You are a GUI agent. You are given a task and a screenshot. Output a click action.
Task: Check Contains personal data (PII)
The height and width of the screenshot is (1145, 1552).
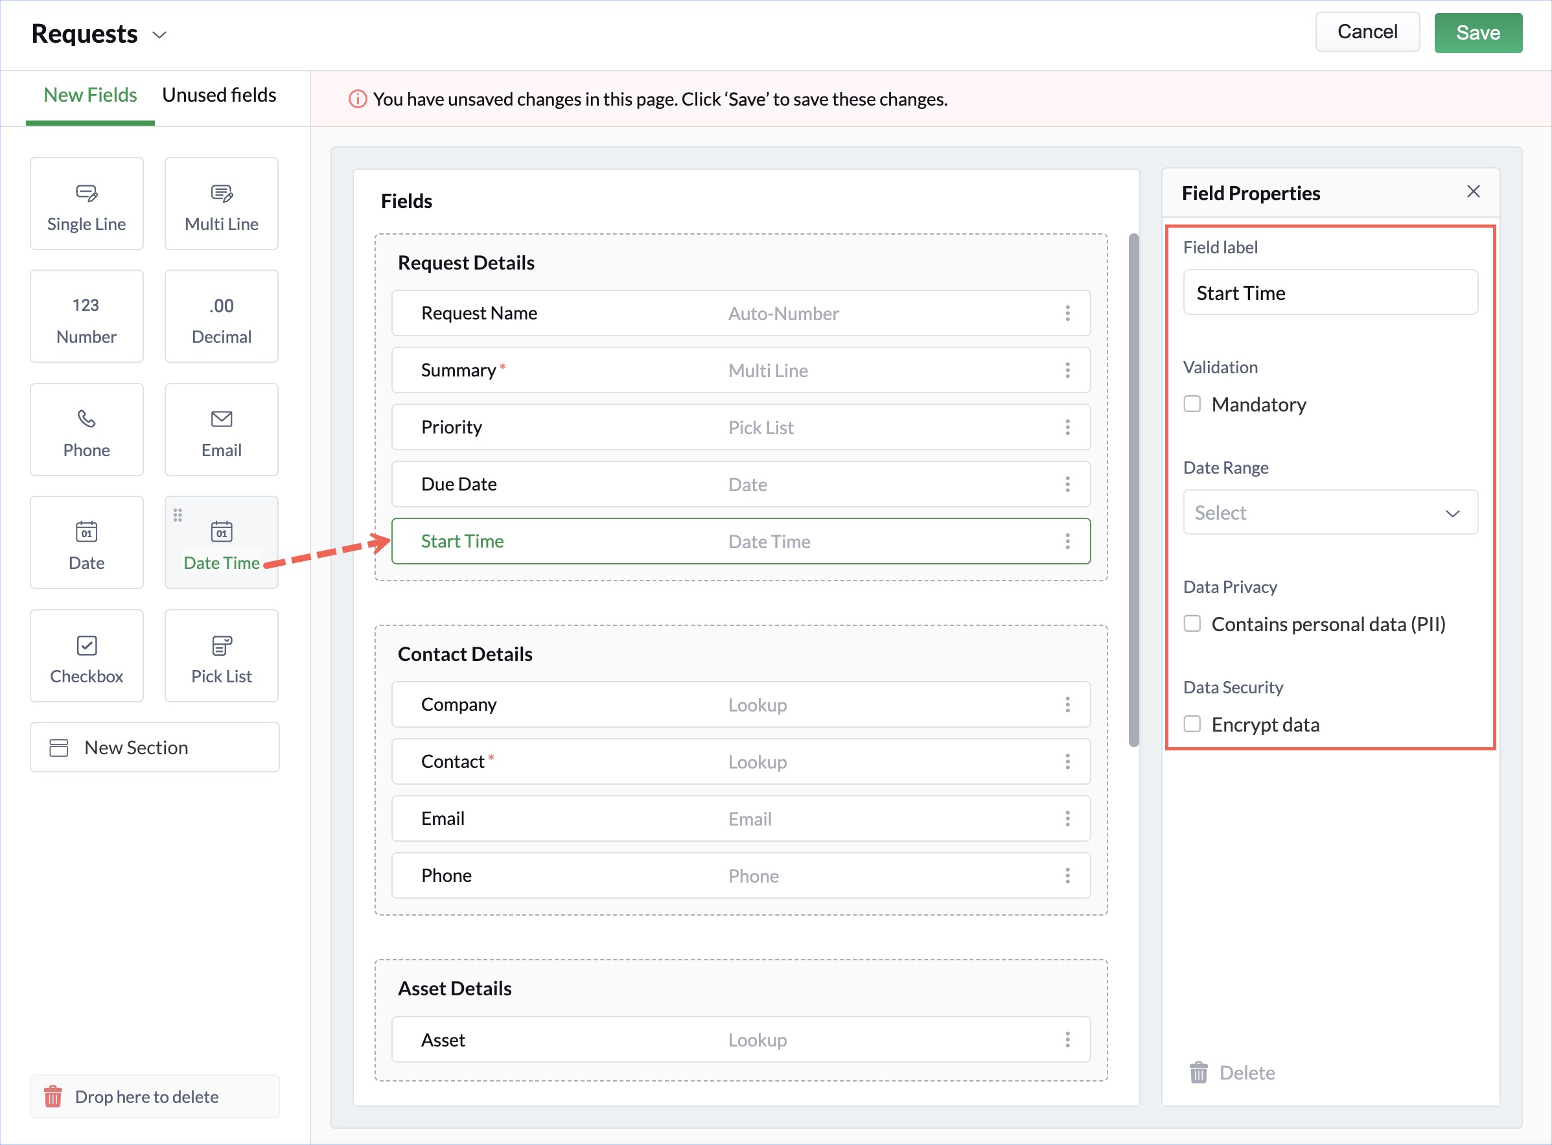(1192, 624)
